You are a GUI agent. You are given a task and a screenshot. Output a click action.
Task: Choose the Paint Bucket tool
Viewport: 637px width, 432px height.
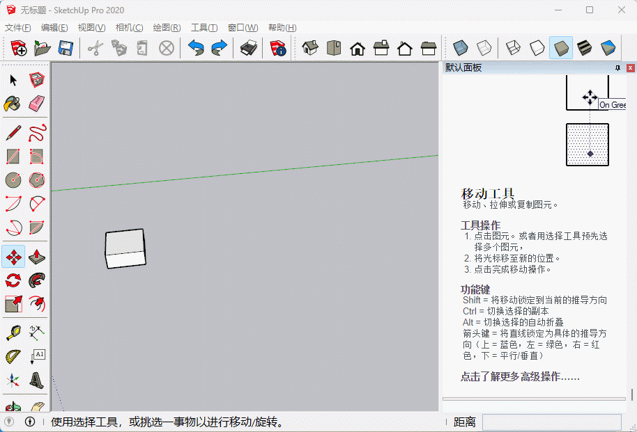coord(13,104)
